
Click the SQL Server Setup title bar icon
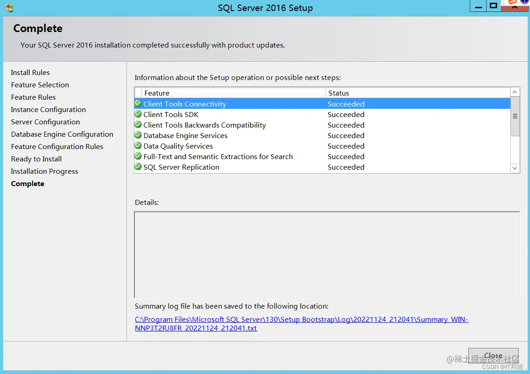(x=9, y=7)
